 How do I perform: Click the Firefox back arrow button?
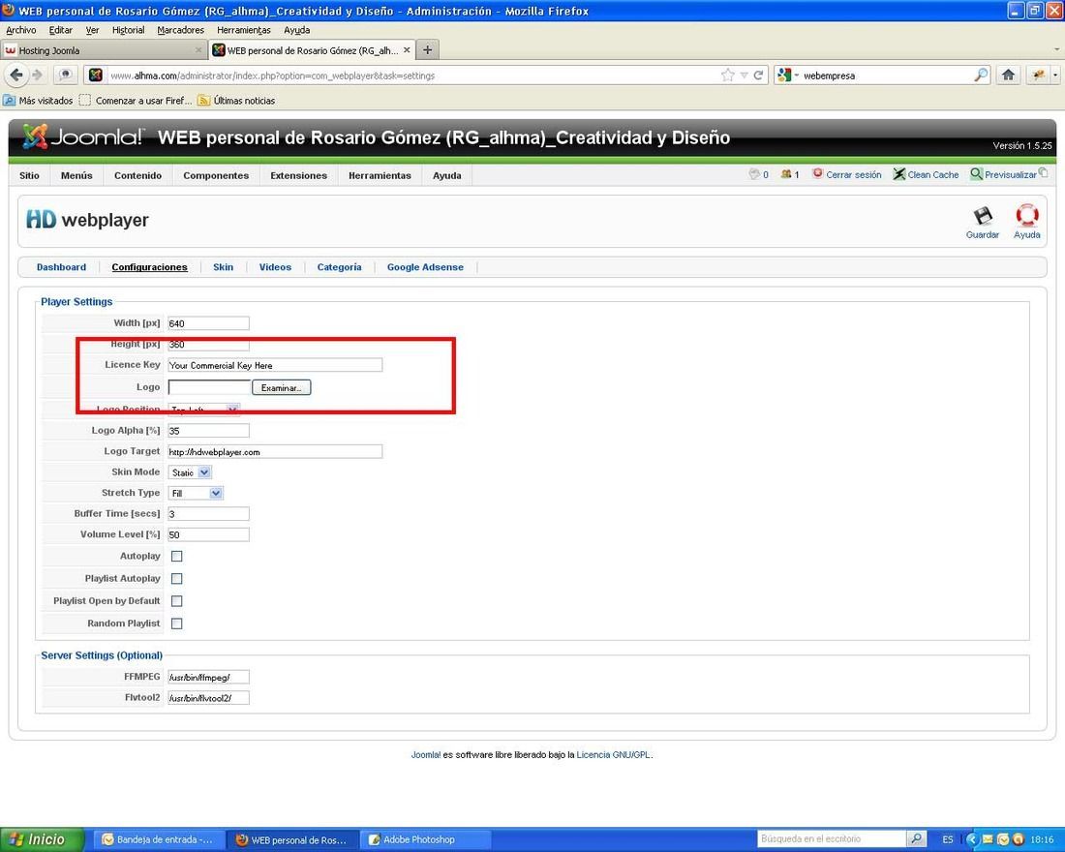coord(16,75)
